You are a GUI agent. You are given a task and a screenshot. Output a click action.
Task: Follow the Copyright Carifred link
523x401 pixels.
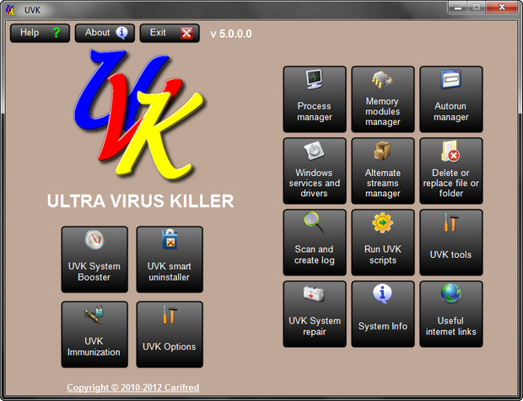(132, 388)
